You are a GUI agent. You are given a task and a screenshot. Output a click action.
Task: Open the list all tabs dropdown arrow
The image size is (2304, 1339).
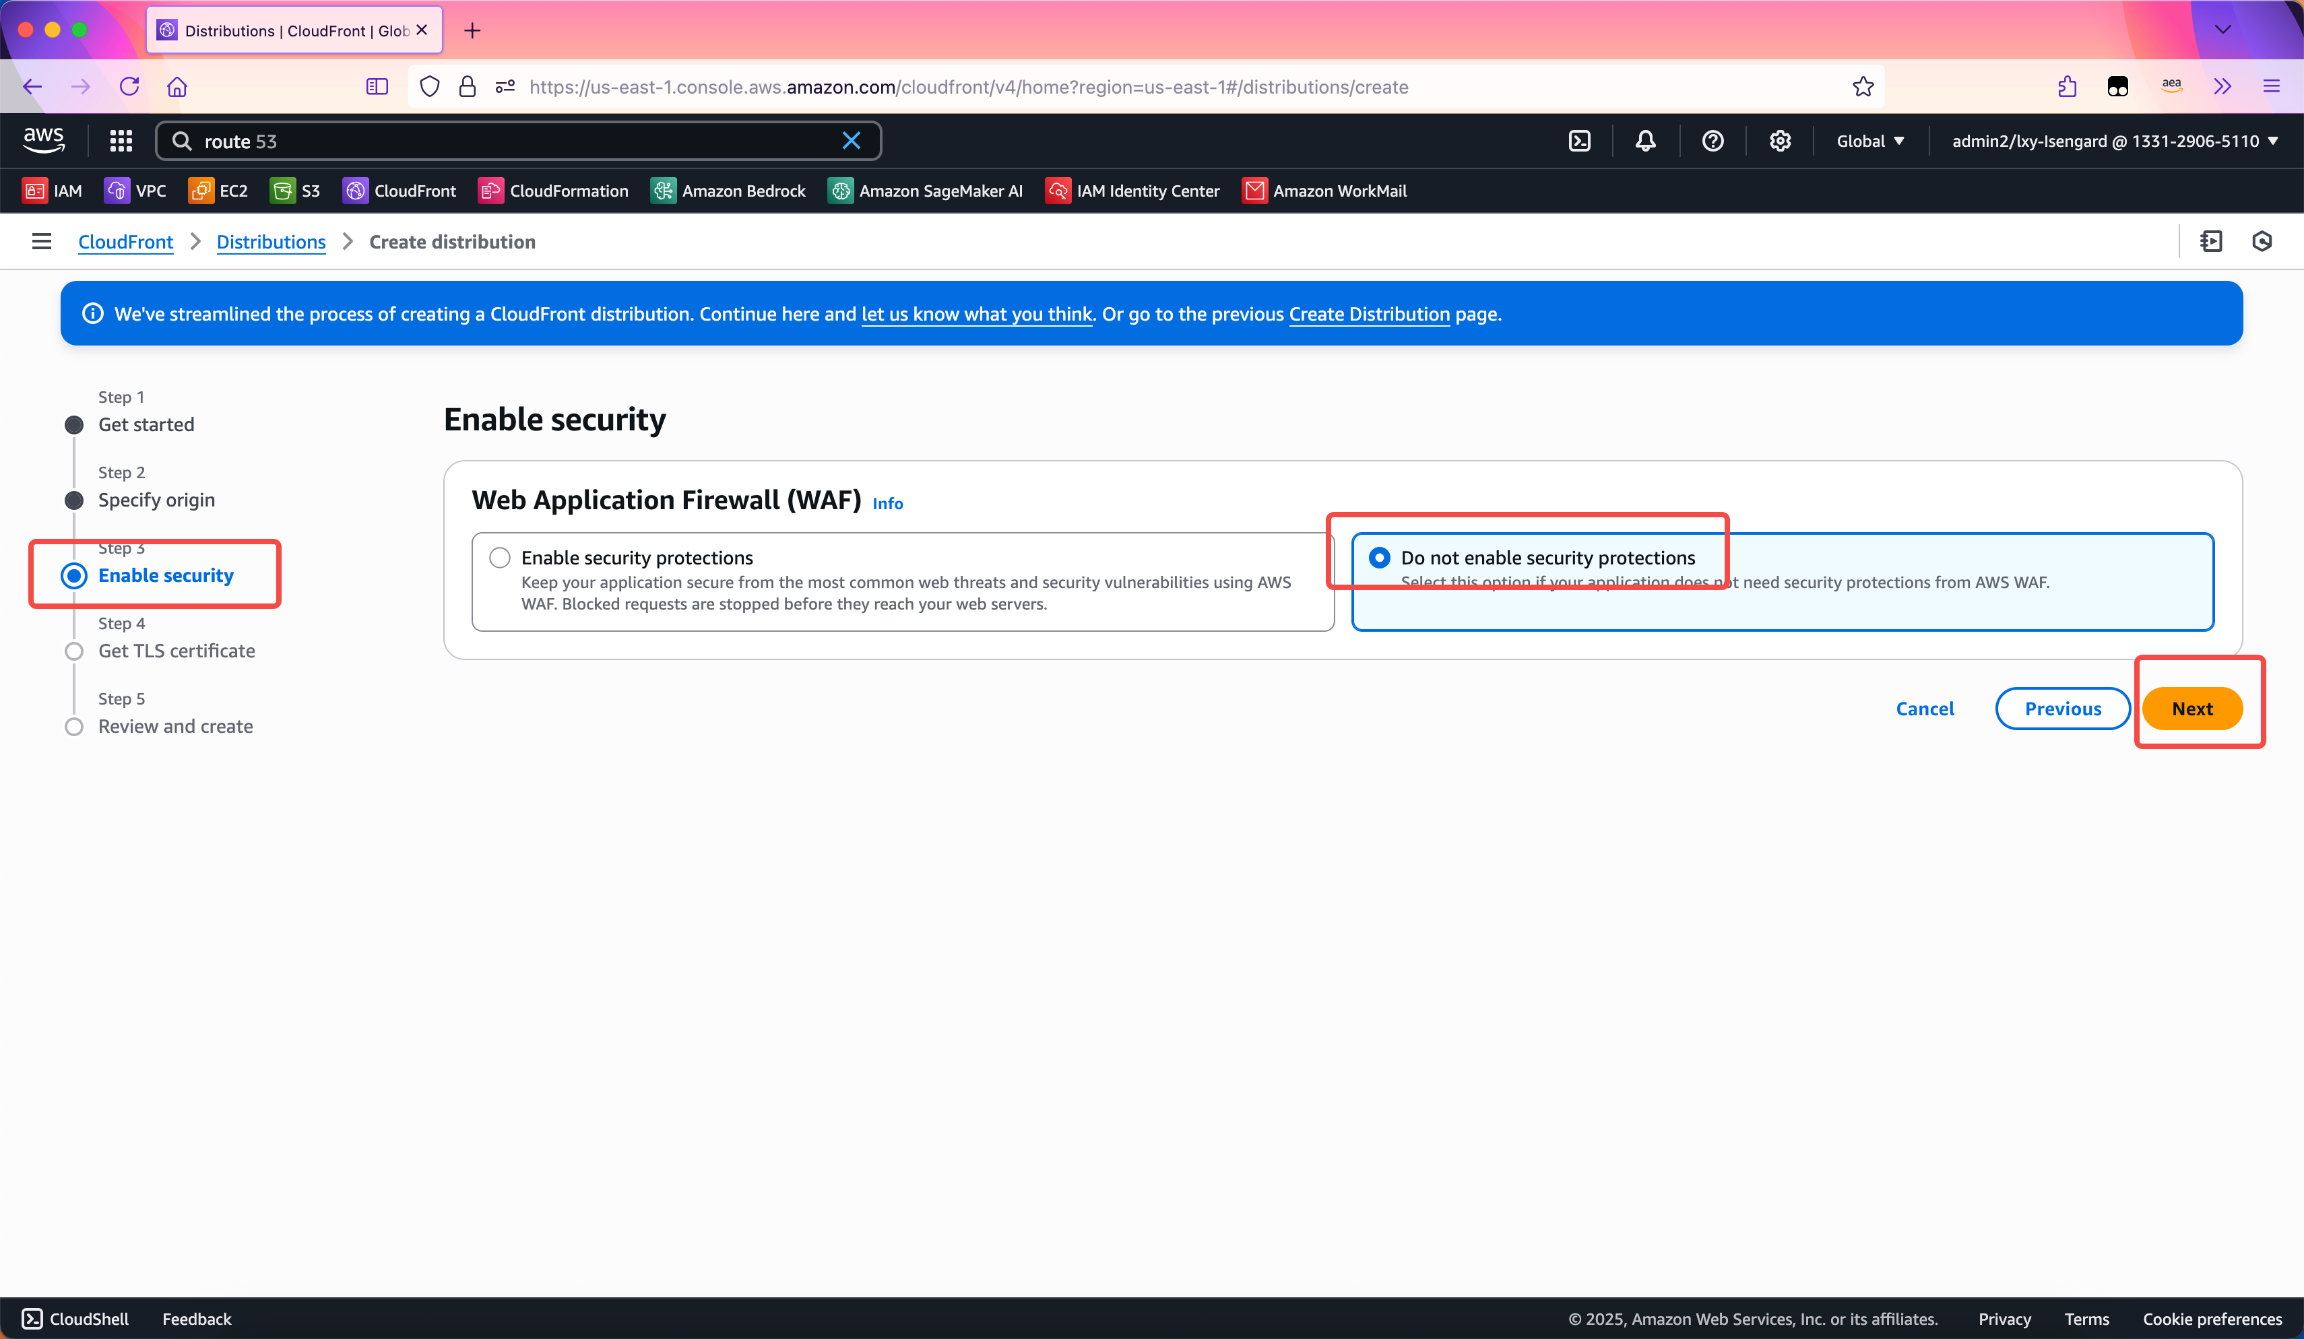pyautogui.click(x=2222, y=29)
